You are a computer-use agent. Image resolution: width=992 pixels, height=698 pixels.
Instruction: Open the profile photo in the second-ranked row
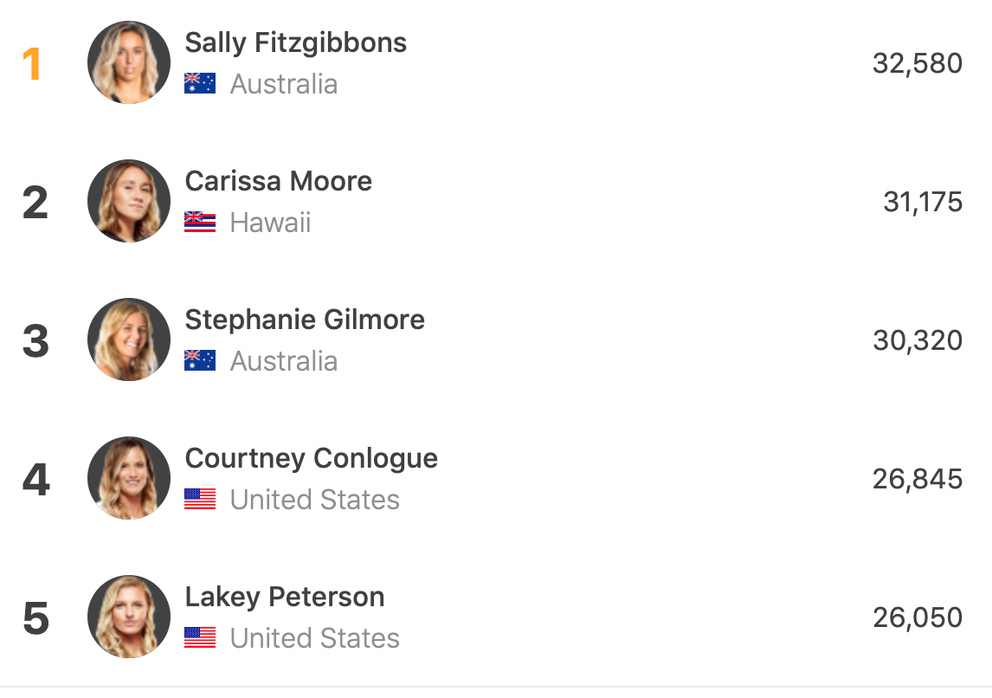point(129,201)
